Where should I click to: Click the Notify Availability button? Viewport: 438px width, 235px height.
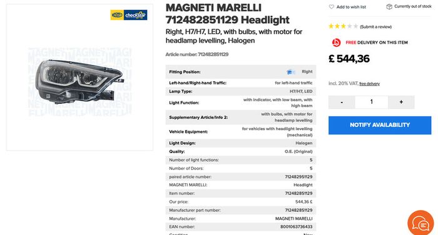coord(380,125)
